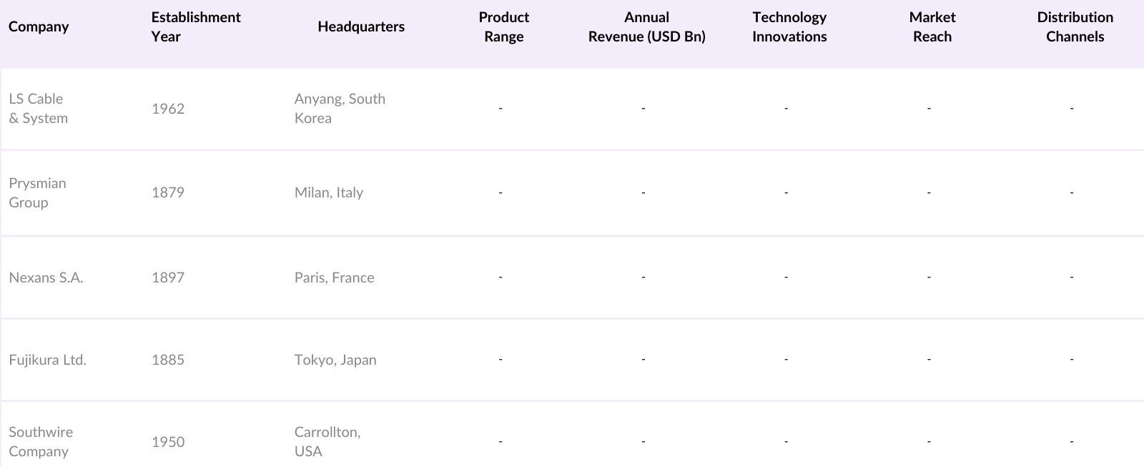Click the Tokyo, Japan cell

point(335,360)
